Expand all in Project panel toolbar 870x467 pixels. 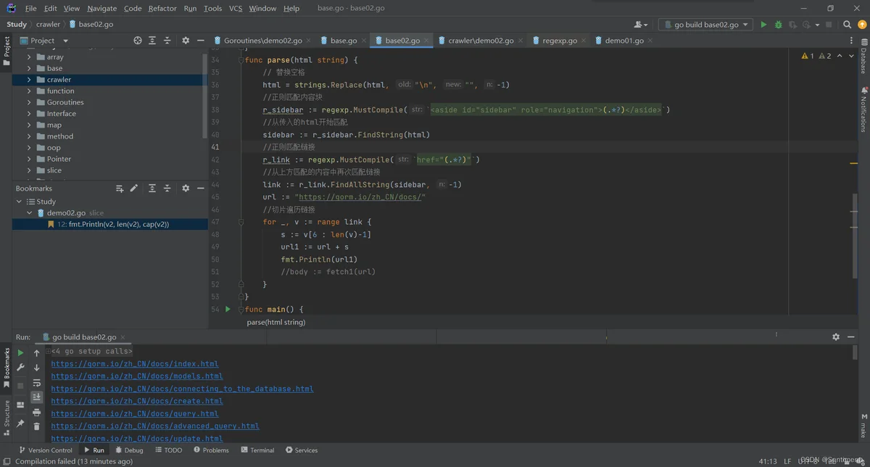(x=152, y=41)
